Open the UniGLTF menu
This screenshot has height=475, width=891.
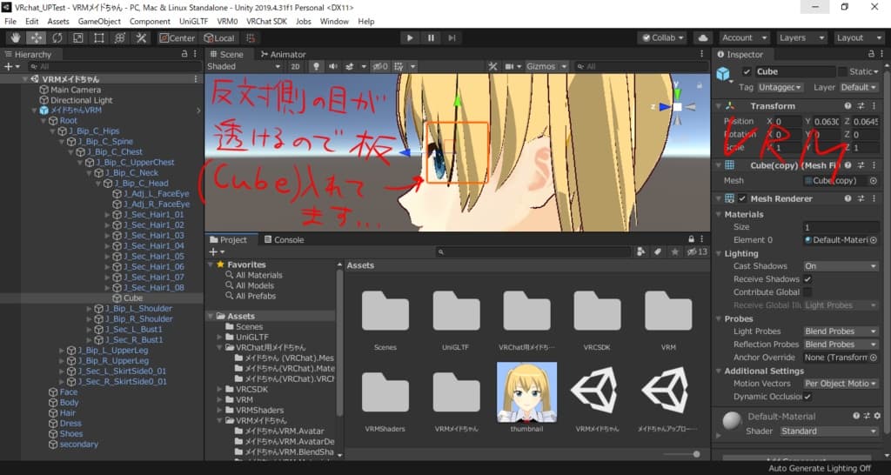click(x=194, y=22)
